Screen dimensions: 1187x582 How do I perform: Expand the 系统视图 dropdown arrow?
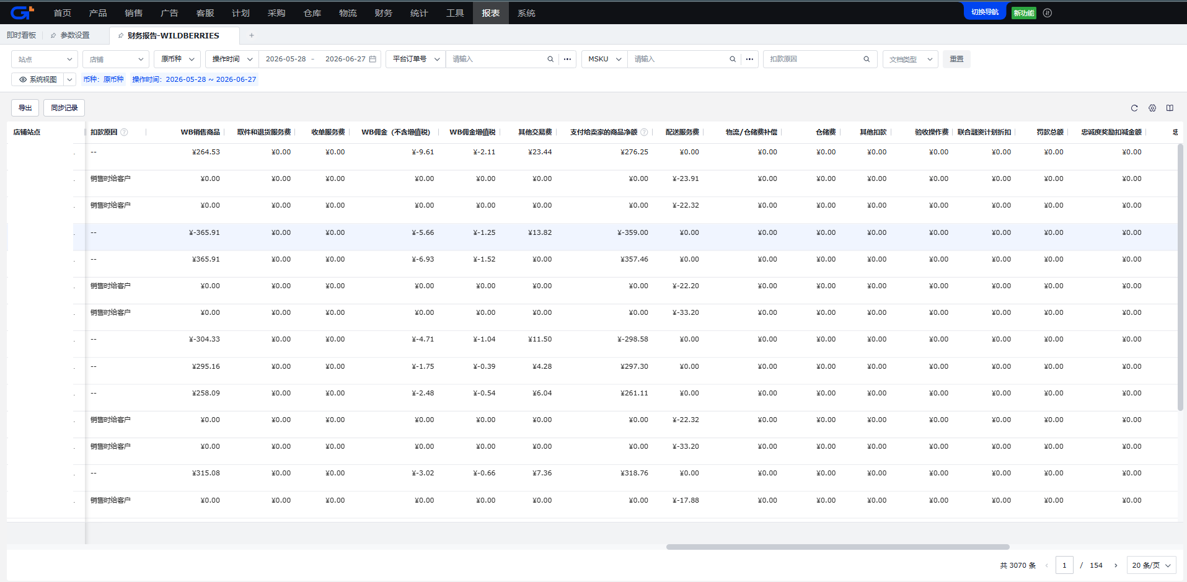pyautogui.click(x=70, y=79)
